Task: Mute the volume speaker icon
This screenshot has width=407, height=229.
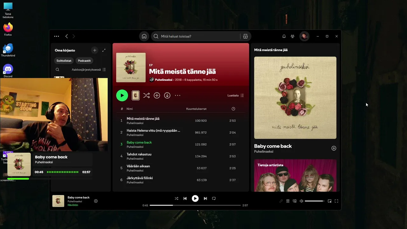Action: click(x=301, y=201)
